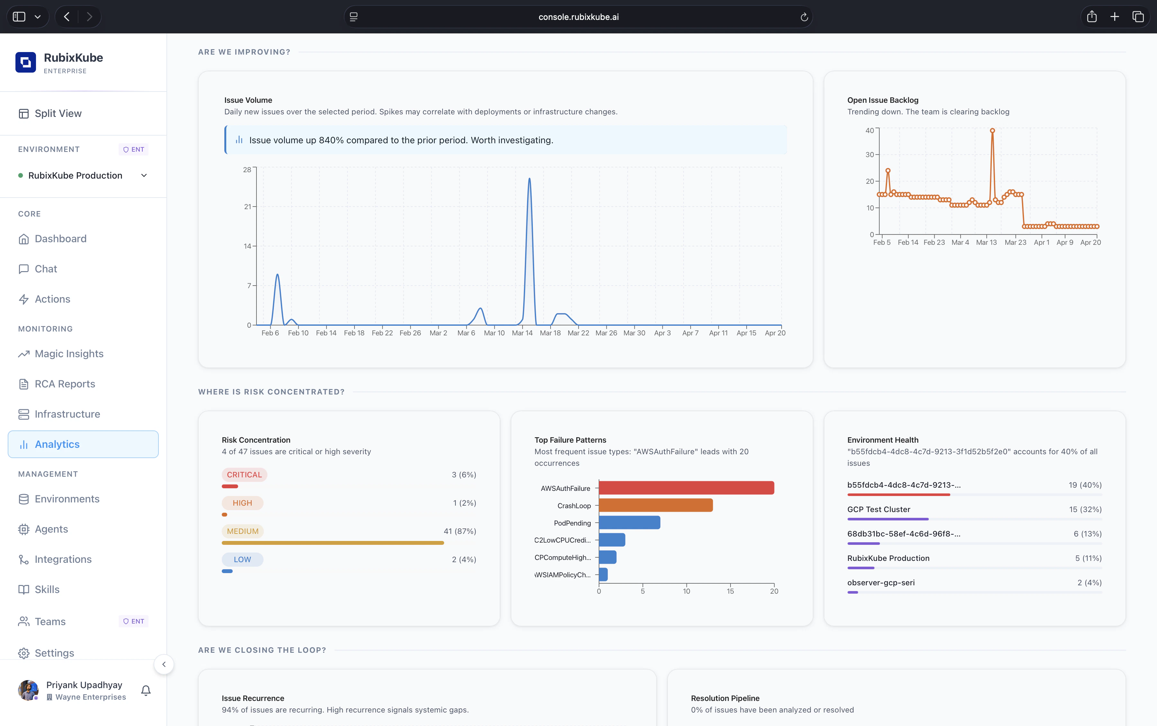This screenshot has height=726, width=1157.
Task: Open the Actions panel
Action: (x=53, y=299)
